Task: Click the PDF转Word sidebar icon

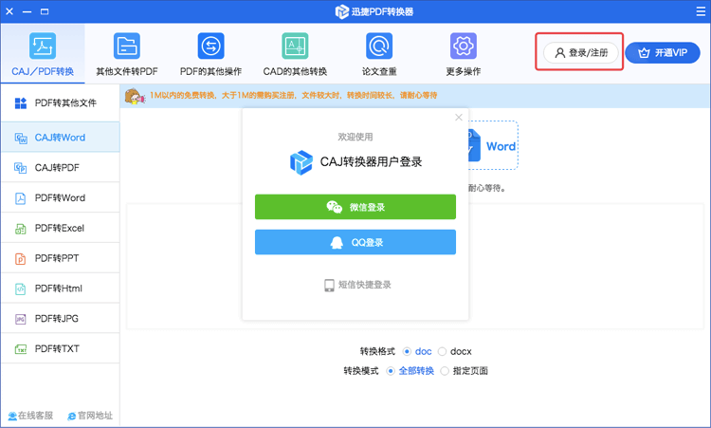Action: 21,198
